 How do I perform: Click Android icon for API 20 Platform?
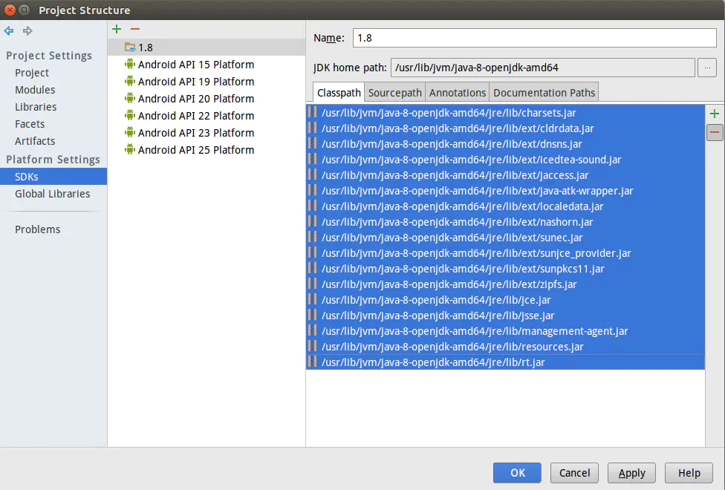coord(130,99)
